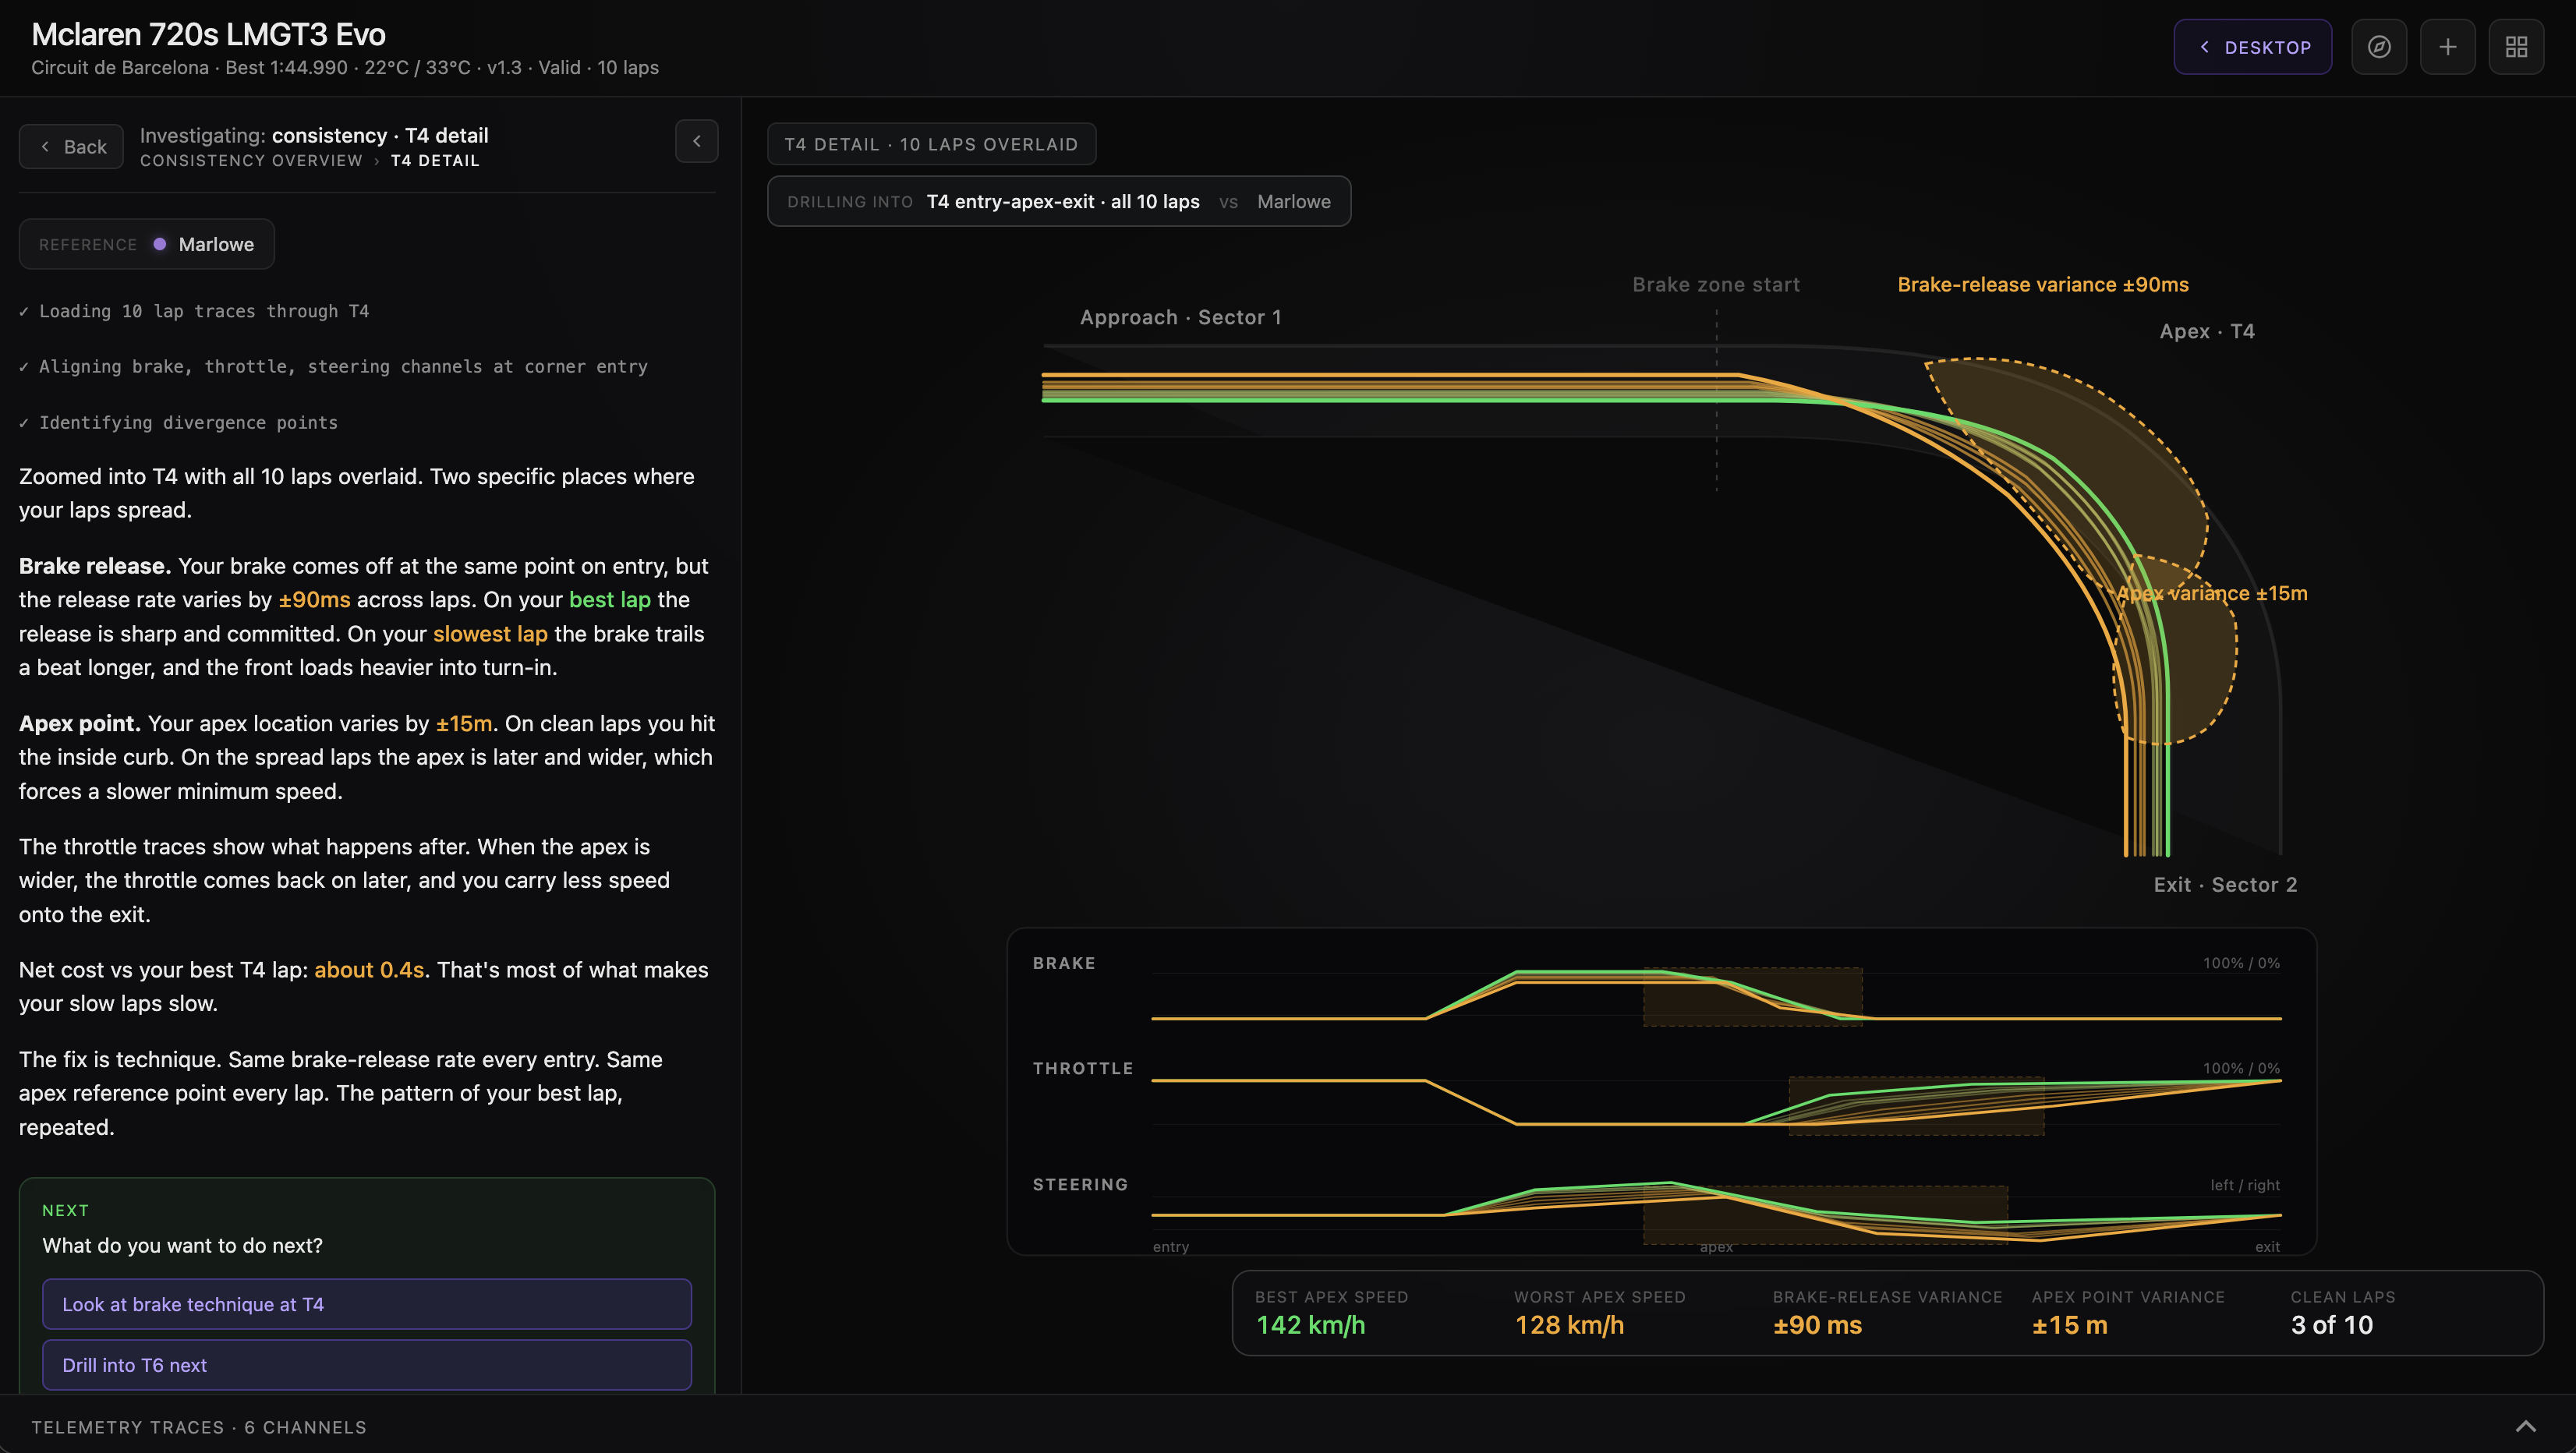Screen dimensions: 2576x1453
Task: Open Consistency Overview breadcrumb
Action: [251, 161]
